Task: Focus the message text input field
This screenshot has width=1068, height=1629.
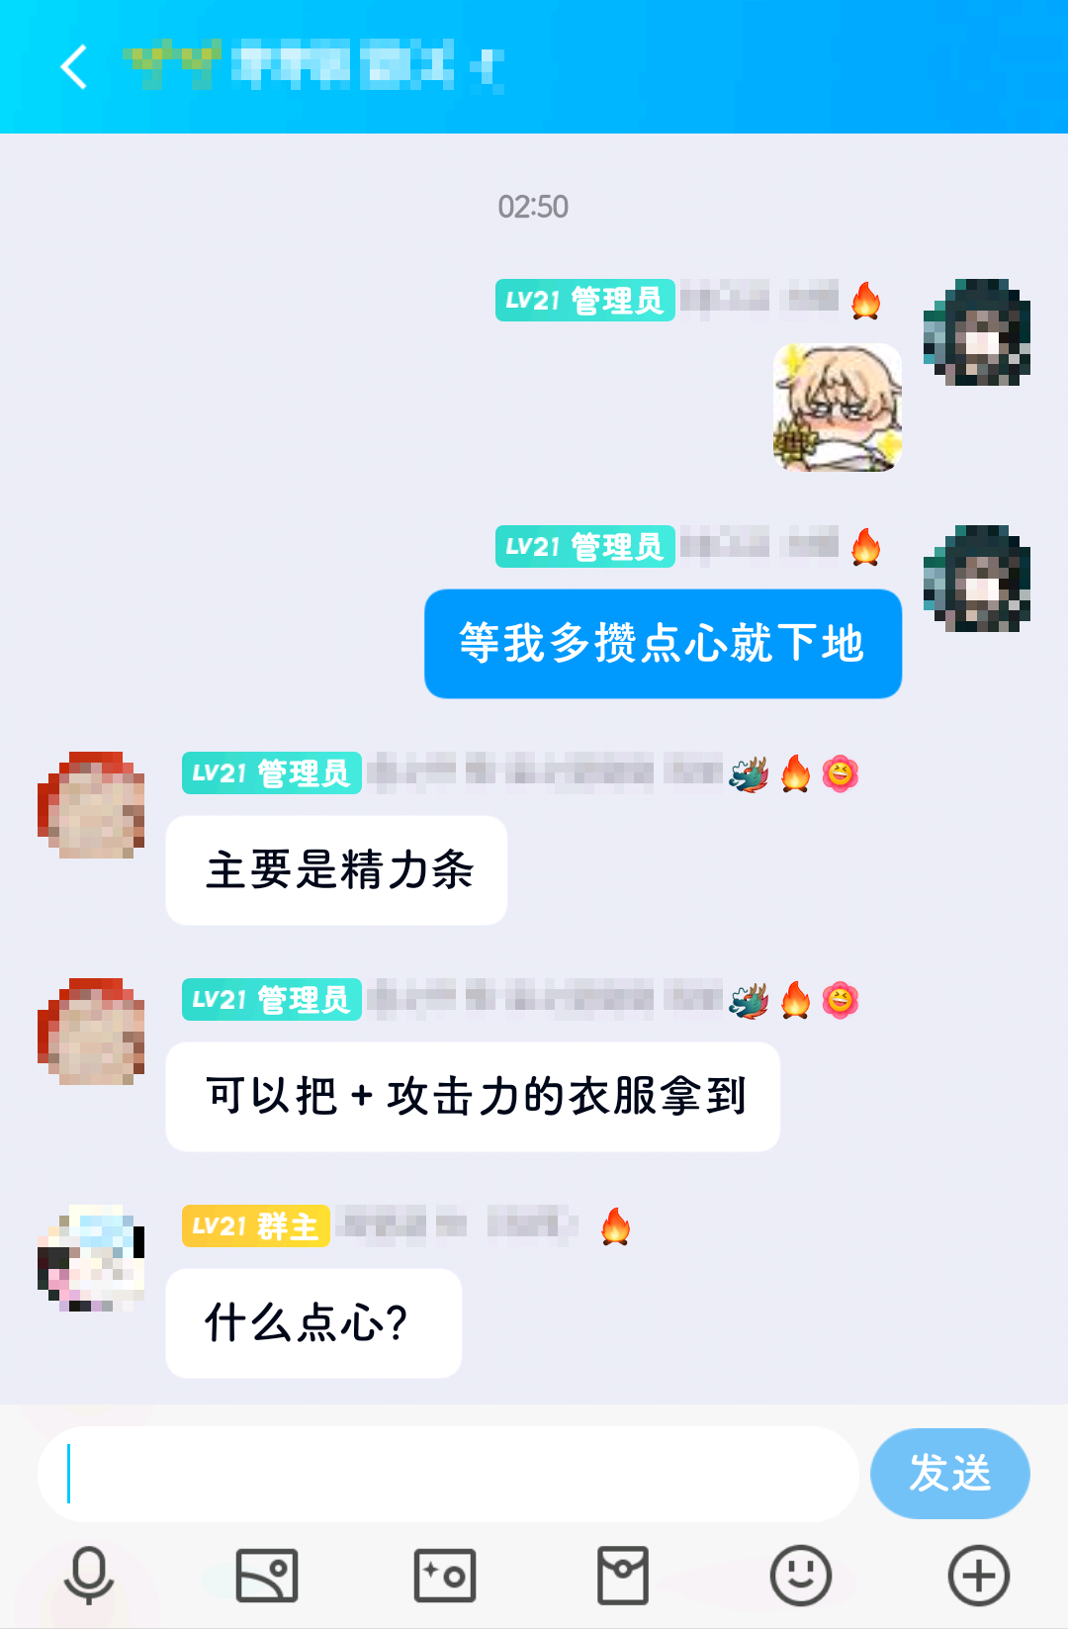Action: pyautogui.click(x=448, y=1474)
